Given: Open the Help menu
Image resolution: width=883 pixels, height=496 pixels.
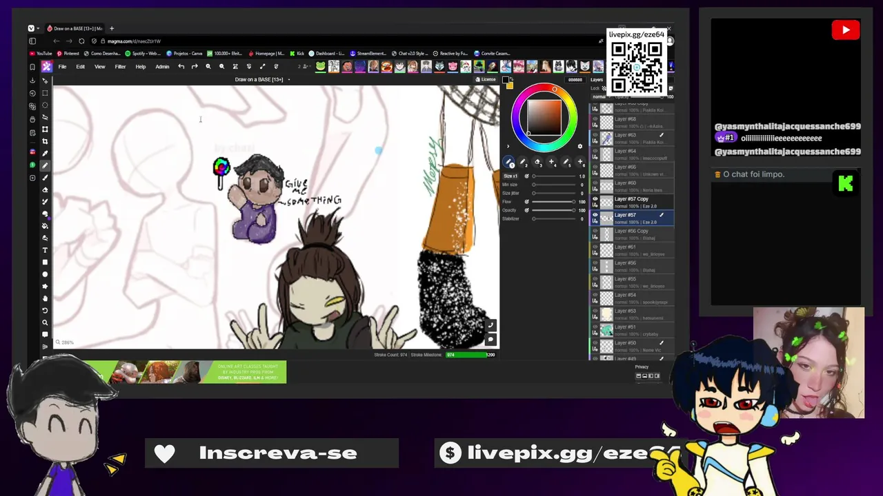Looking at the screenshot, I should click(141, 67).
